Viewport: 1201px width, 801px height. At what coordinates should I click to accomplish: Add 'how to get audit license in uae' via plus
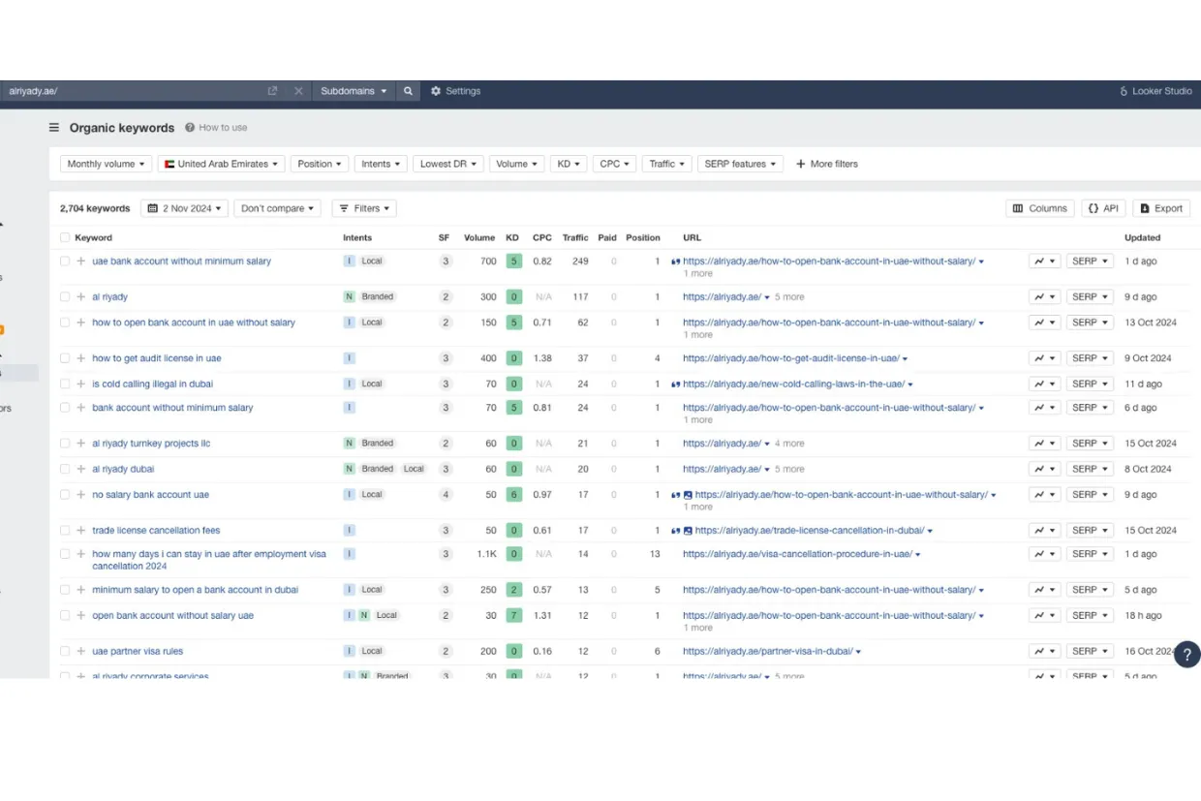tap(81, 358)
